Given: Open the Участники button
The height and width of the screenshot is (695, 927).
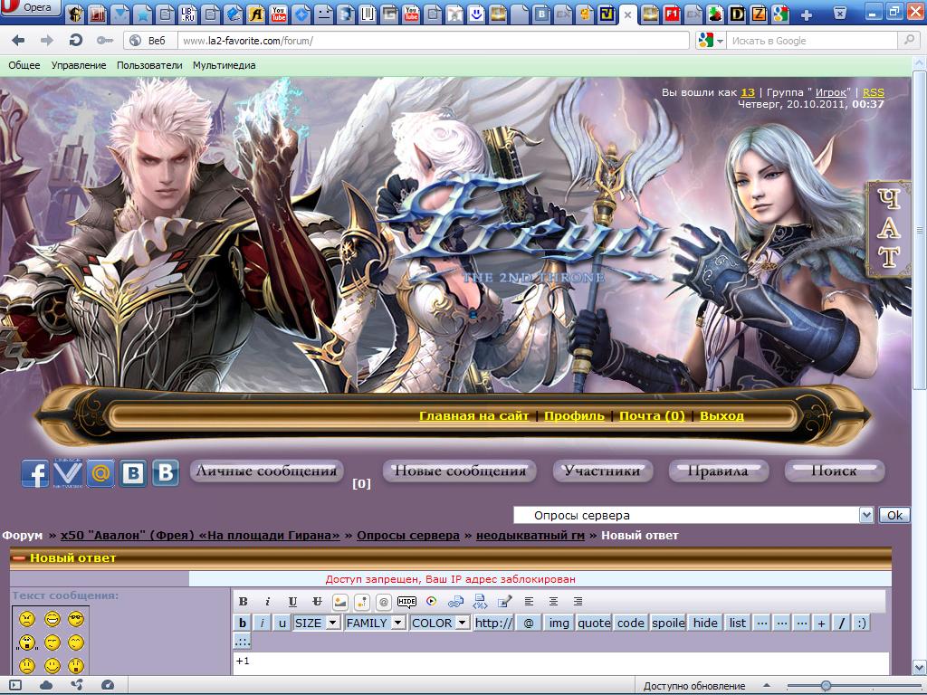Looking at the screenshot, I should coord(602,471).
